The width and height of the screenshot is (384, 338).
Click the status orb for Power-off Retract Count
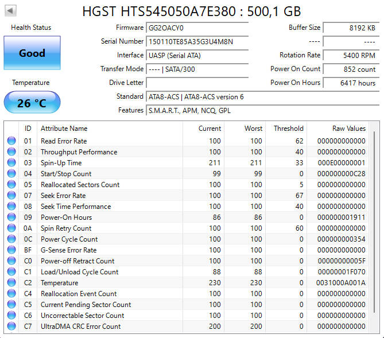(11, 261)
